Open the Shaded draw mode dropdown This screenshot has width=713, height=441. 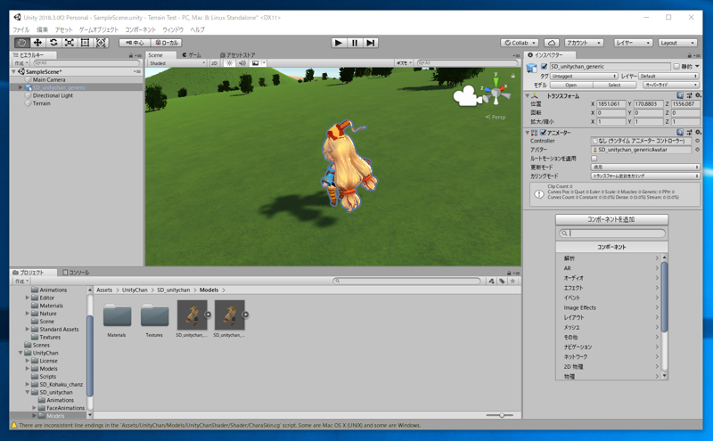pos(177,63)
